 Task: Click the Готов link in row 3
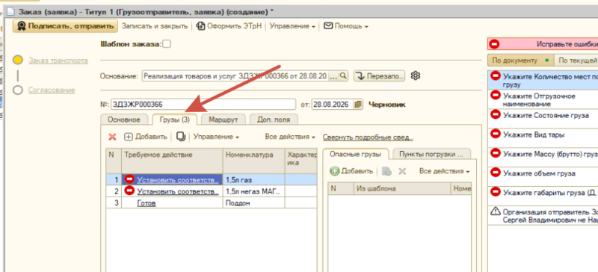(x=147, y=203)
